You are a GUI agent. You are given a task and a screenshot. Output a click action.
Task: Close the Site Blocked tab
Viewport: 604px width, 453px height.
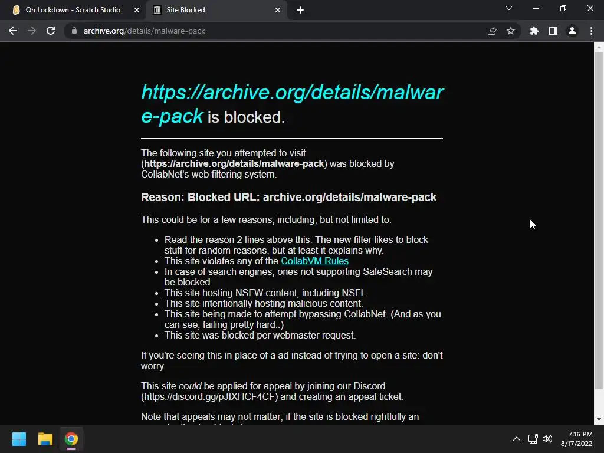click(x=278, y=10)
